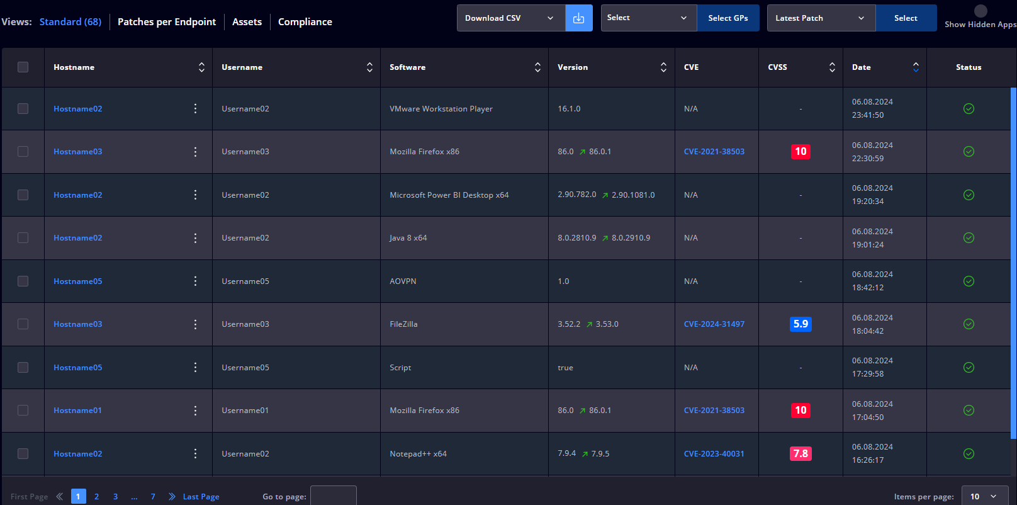The height and width of the screenshot is (505, 1017).
Task: Open the three-dot menu for Hostname01 row
Action: pos(195,411)
